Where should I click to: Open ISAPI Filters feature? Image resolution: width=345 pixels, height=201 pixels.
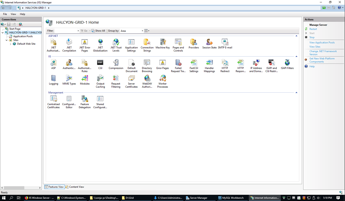tap(287, 64)
